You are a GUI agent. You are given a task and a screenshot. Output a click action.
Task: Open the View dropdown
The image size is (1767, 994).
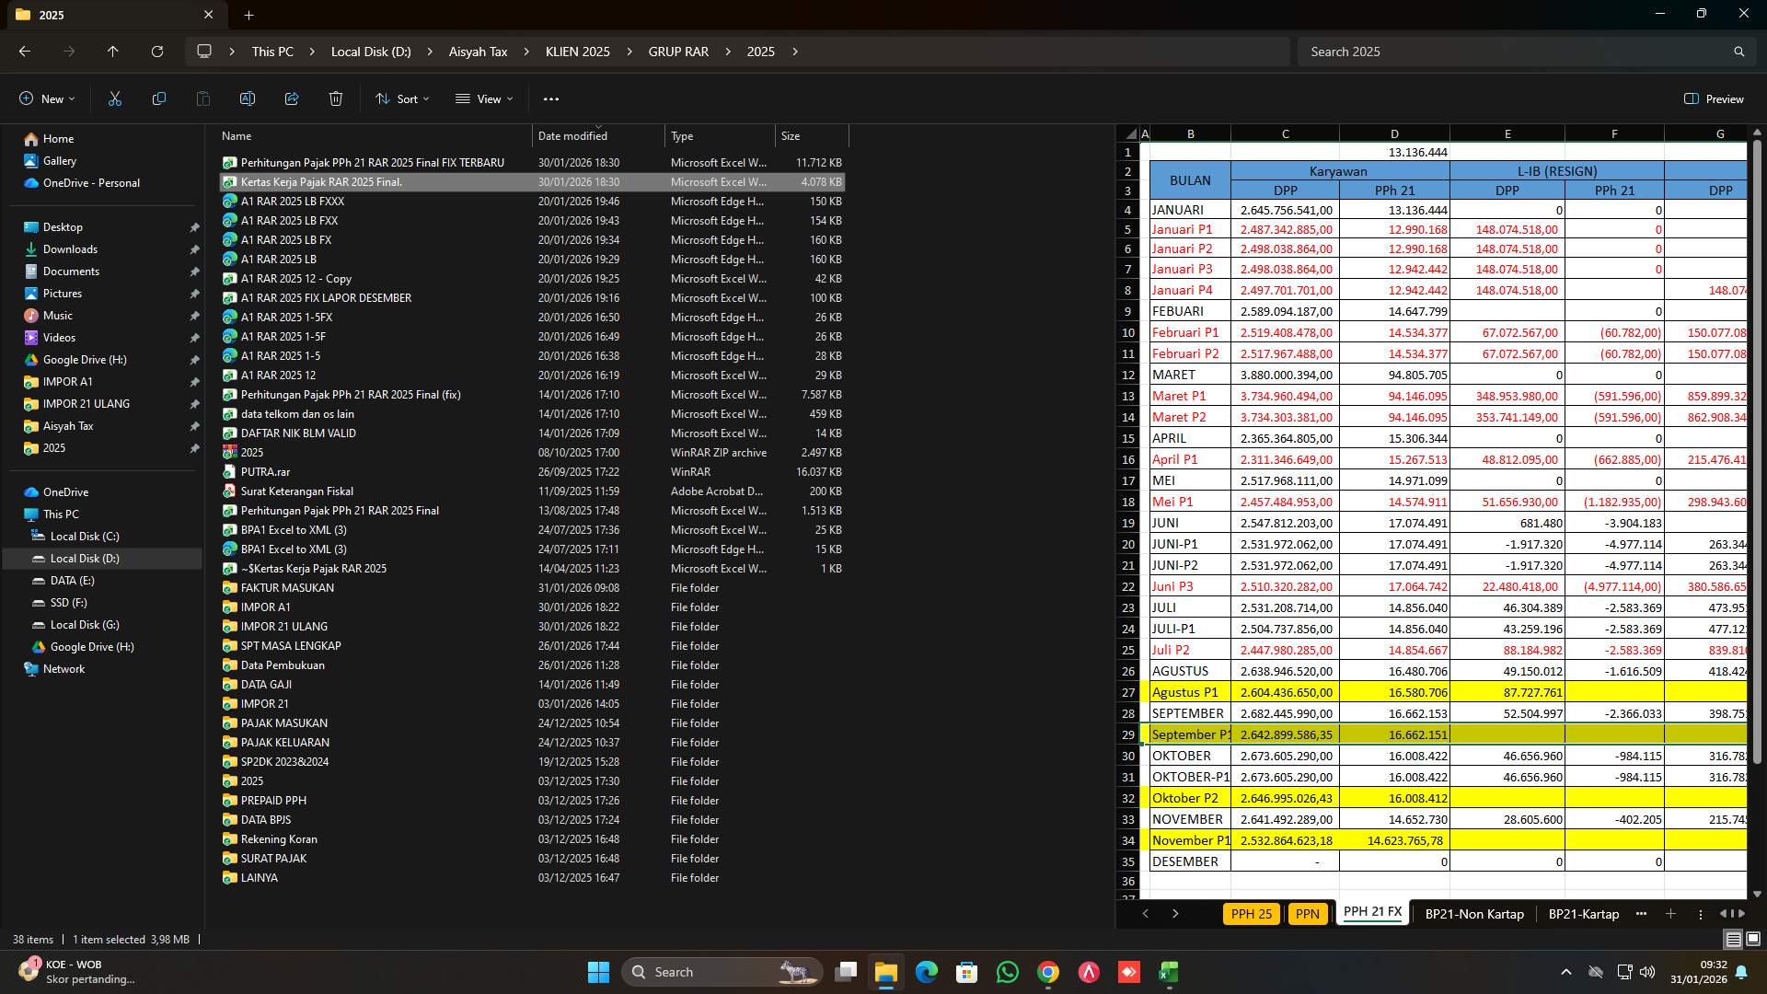pyautogui.click(x=484, y=98)
